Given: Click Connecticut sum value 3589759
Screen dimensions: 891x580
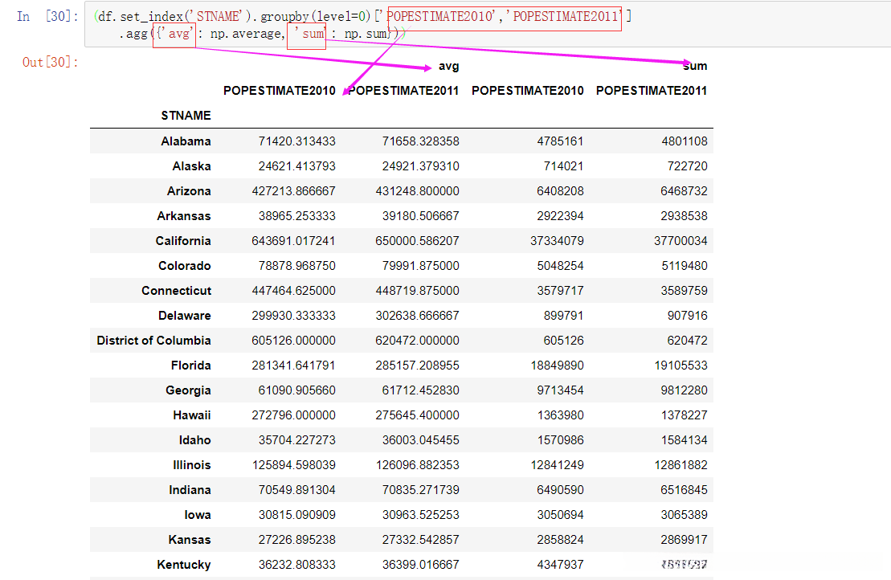Looking at the screenshot, I should click(684, 291).
